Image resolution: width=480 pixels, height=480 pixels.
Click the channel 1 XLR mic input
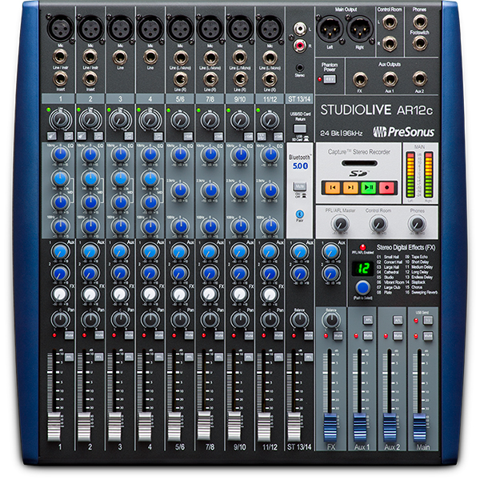coord(60,29)
